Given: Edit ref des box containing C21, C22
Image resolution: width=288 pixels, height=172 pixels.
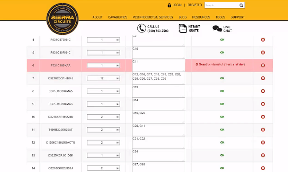Looking at the screenshot, I should [159, 143].
